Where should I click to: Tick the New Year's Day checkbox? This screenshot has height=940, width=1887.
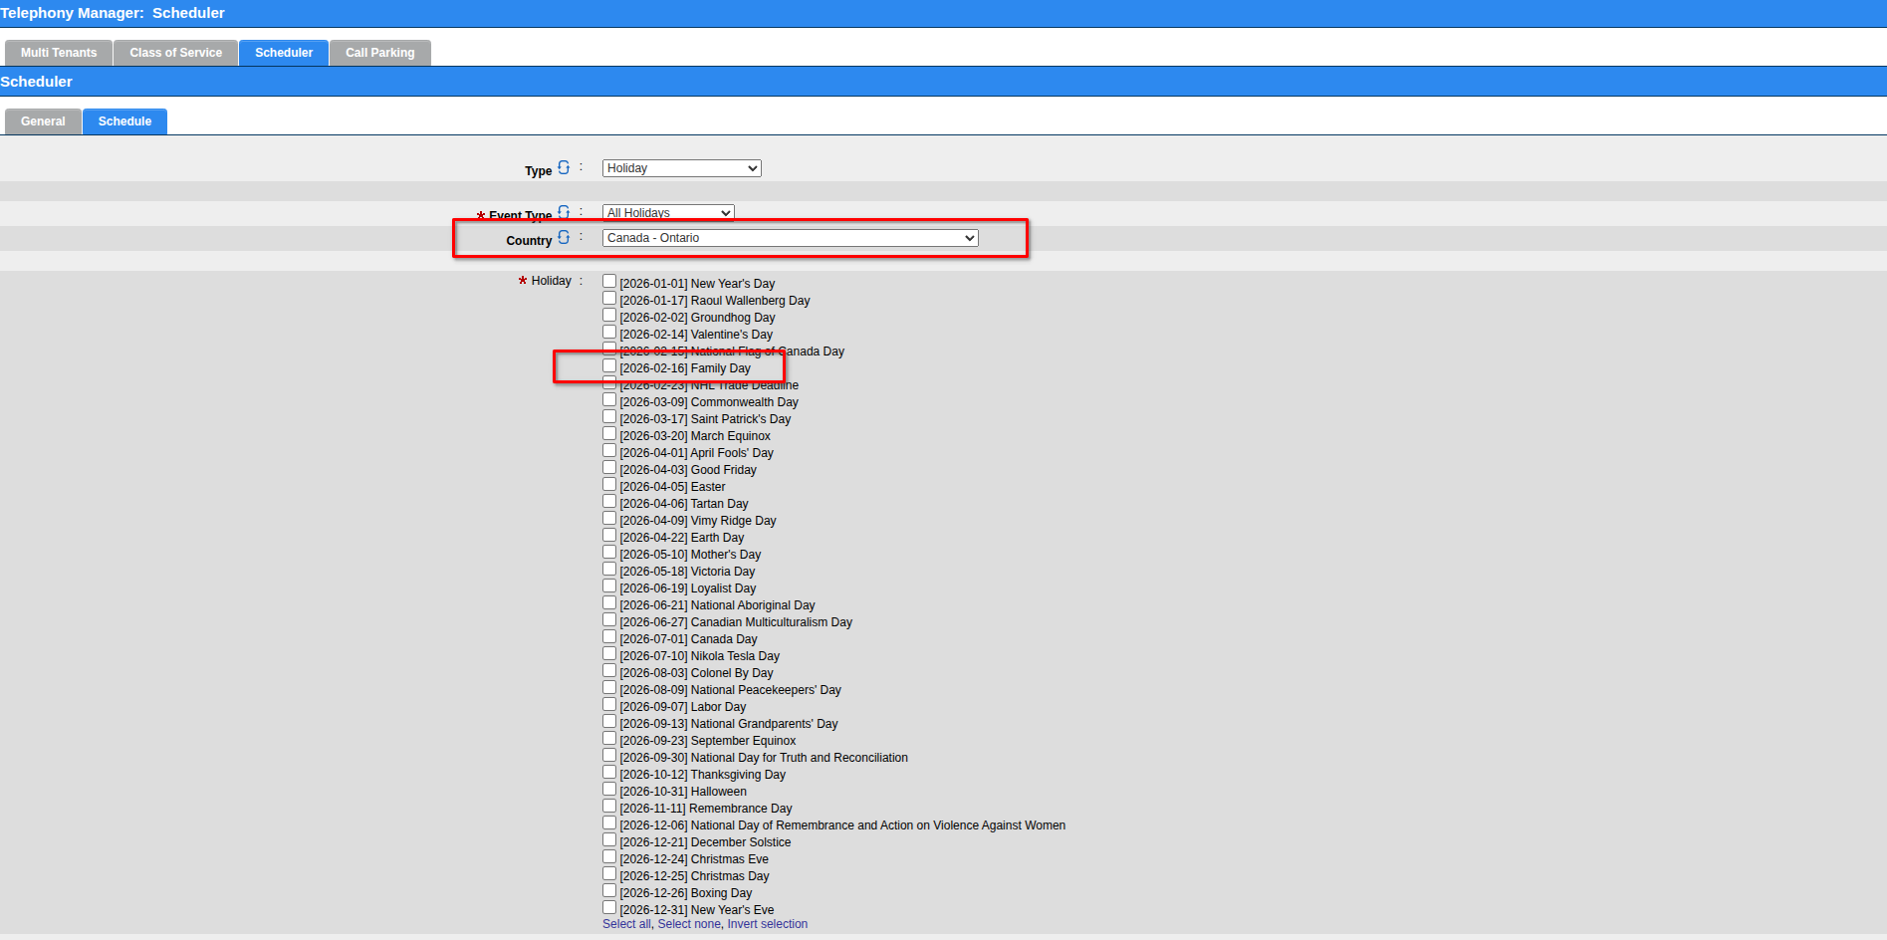(609, 282)
